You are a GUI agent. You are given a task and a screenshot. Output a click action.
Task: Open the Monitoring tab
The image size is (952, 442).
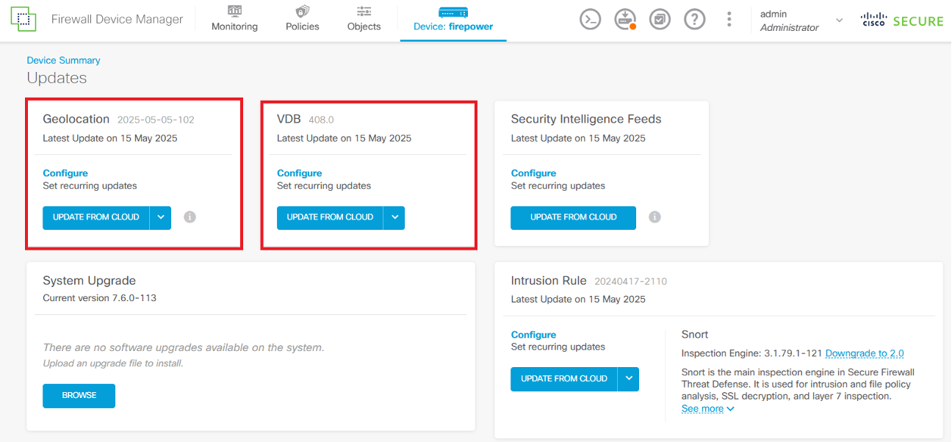pos(234,20)
